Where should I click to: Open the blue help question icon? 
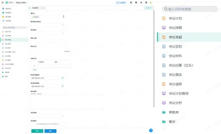tap(151, 131)
